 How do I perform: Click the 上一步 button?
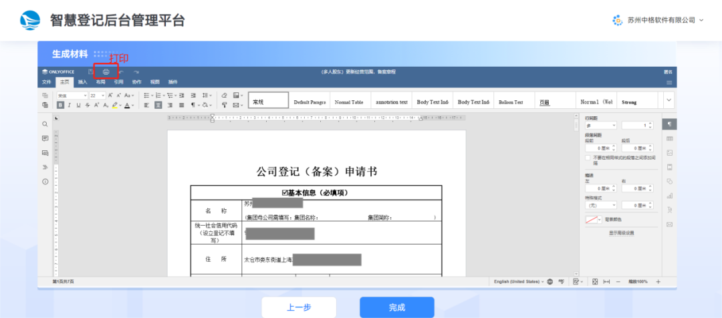tap(299, 307)
